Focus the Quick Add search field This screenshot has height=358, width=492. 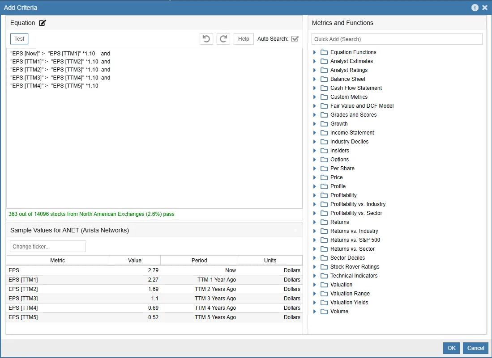[397, 39]
